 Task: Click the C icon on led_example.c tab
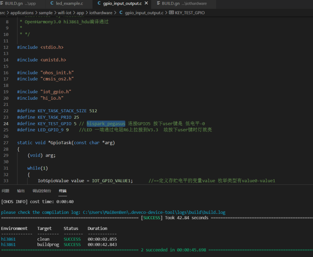(x=52, y=3)
